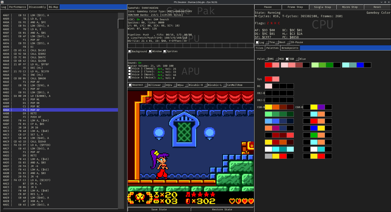
Task: Enable the Boot checkbox
Action: pos(277,42)
